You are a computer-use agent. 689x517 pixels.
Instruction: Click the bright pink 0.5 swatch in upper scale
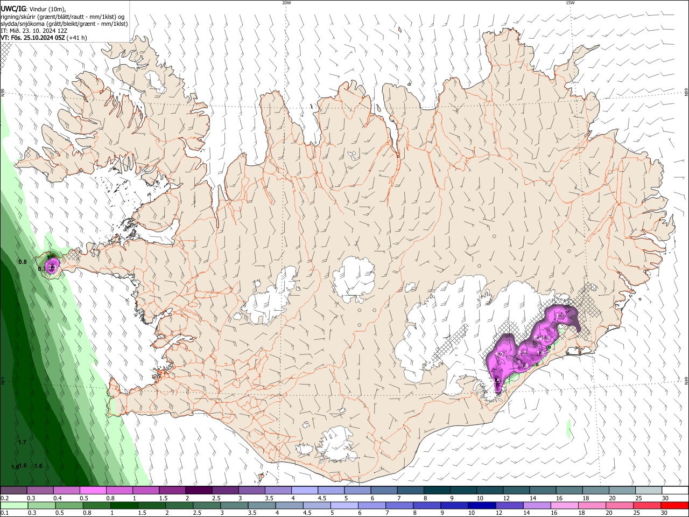(x=93, y=491)
